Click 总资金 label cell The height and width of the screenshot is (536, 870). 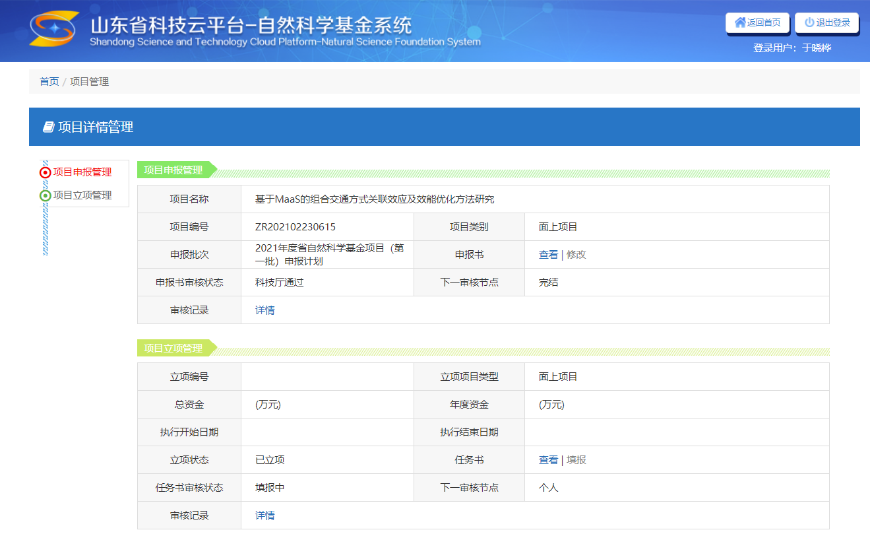189,405
